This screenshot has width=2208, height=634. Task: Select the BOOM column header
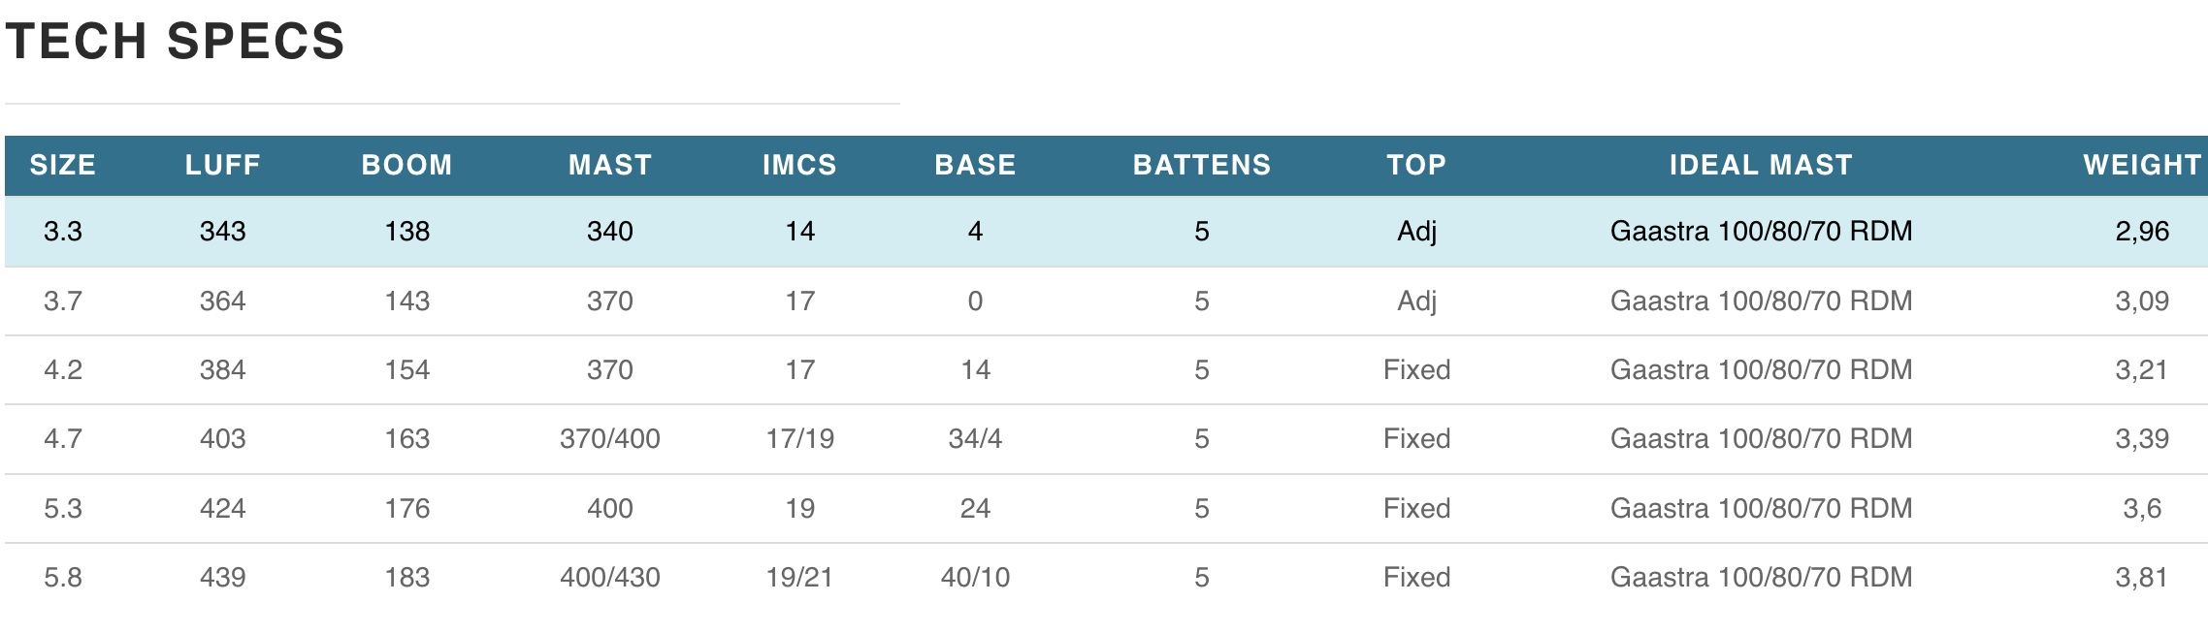coord(406,166)
